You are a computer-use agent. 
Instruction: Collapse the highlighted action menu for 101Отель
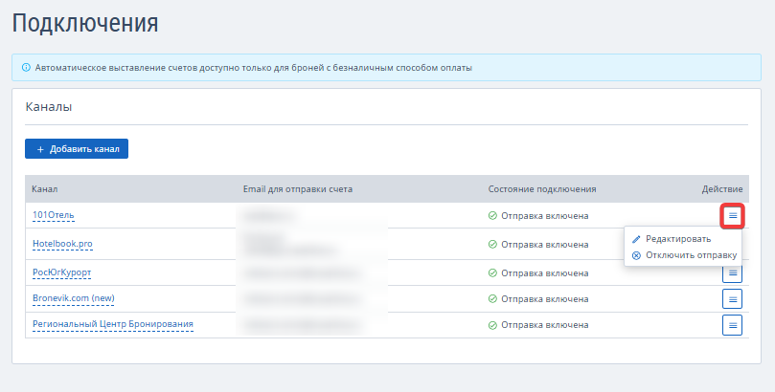[x=733, y=216]
